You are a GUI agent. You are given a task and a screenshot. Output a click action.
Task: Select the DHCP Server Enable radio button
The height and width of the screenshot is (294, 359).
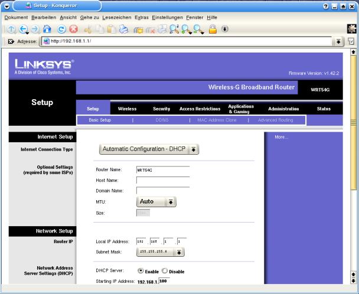140,271
